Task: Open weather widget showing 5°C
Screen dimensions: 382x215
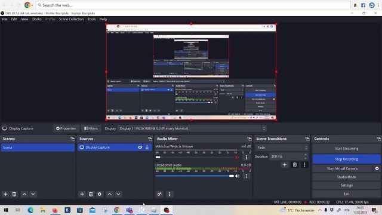Action: [x=297, y=210]
